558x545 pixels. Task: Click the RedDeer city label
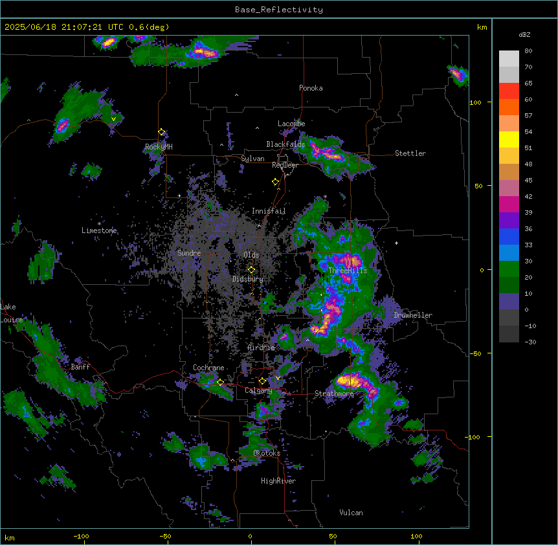285,165
